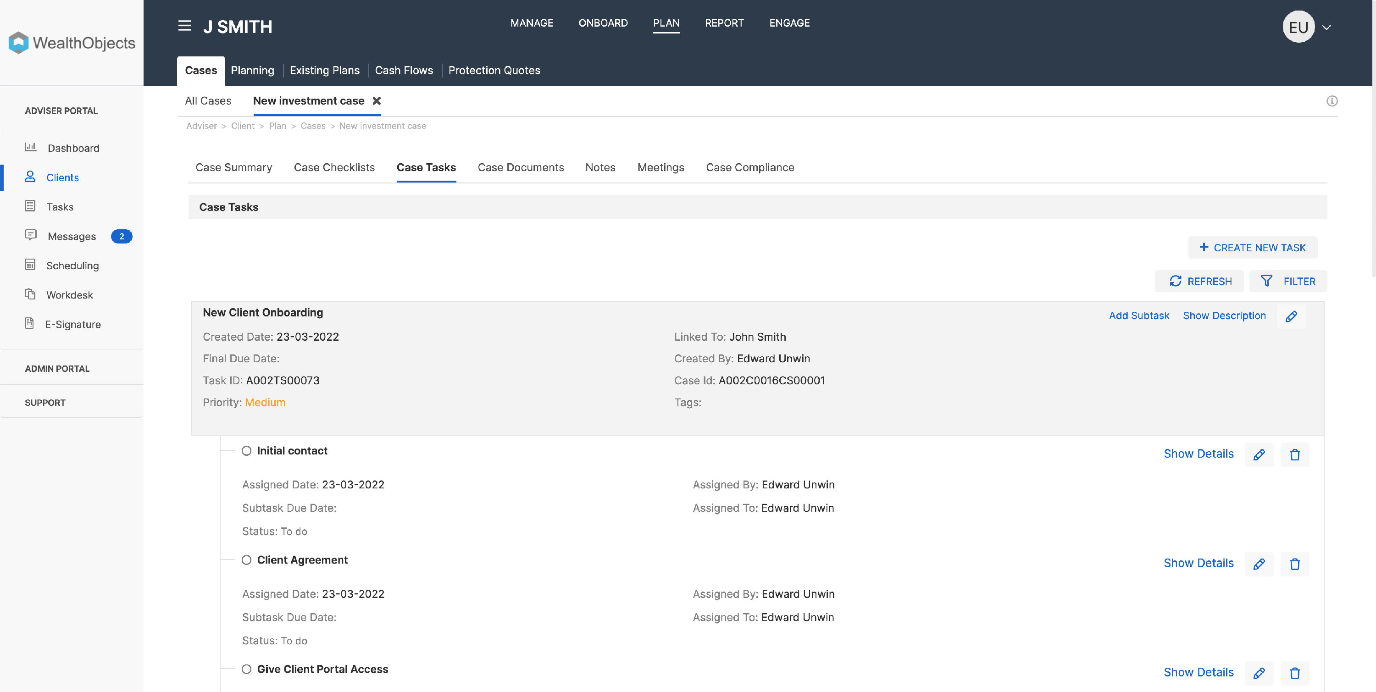Viewport: 1376px width, 692px height.
Task: Click the Messages unread badge
Action: pyautogui.click(x=122, y=236)
